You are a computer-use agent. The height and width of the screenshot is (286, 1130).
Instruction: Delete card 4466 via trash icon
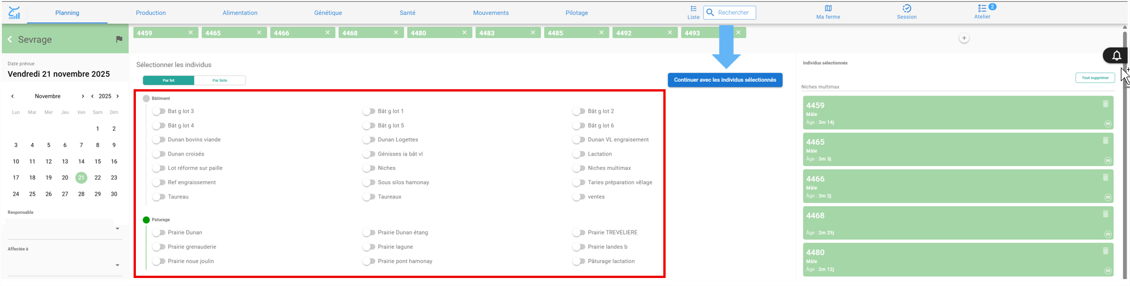pos(1105,177)
